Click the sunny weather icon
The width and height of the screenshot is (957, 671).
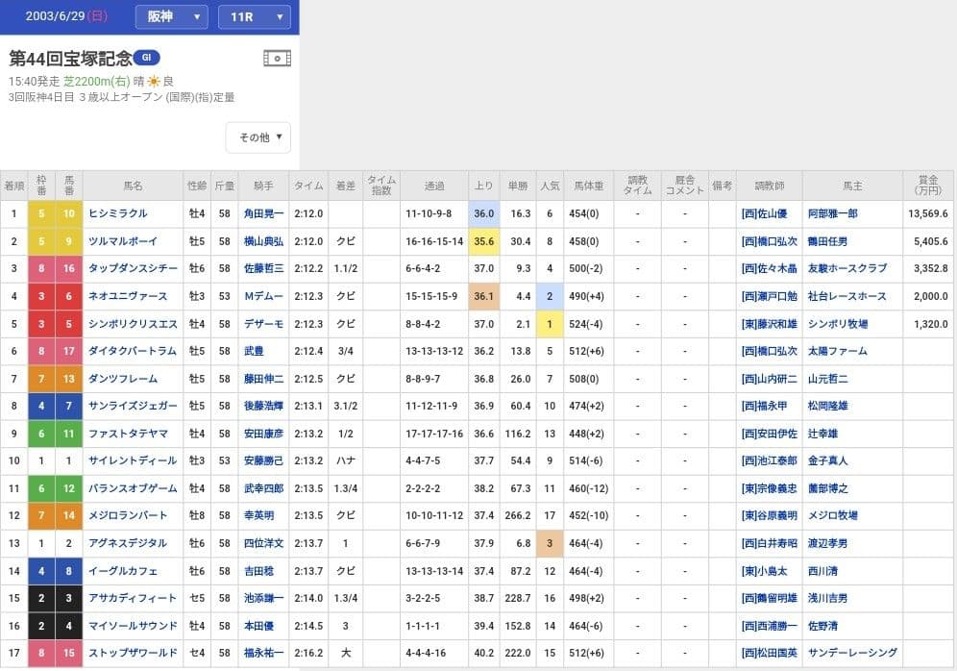[x=153, y=82]
